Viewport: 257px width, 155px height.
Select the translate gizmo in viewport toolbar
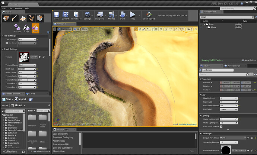coord(136,29)
